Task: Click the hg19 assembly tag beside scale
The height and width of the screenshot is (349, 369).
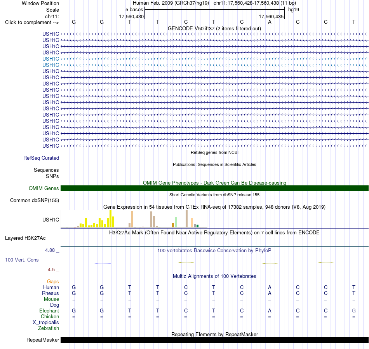Action: click(294, 10)
